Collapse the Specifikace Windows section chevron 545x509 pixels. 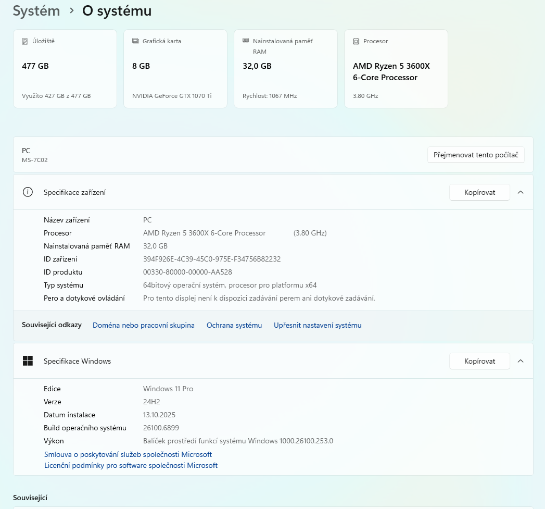[x=521, y=361]
